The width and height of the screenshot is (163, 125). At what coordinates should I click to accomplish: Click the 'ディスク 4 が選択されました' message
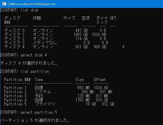click(29, 63)
